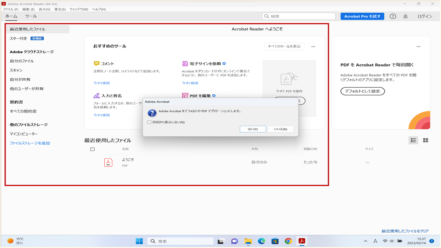This screenshot has width=441, height=248.
Task: Click the search magnifier icon in Acrobat
Action: point(267,16)
